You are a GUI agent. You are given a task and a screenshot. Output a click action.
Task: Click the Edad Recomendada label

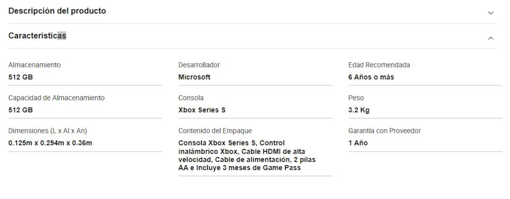379,65
